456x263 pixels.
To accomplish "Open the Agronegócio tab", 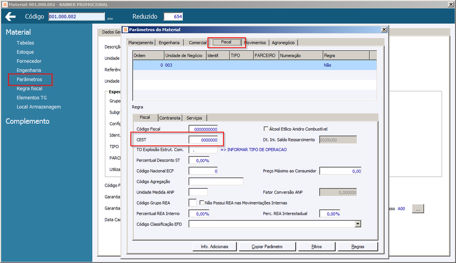I will 283,42.
